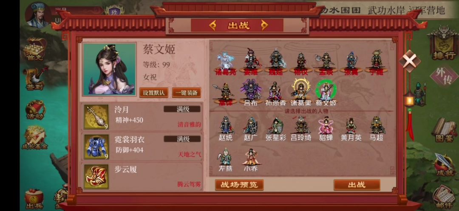Click the 一键装备 auto-equip button

tap(187, 93)
